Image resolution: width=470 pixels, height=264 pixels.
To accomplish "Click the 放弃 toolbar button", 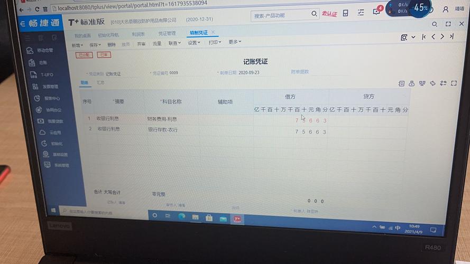I will point(126,44).
